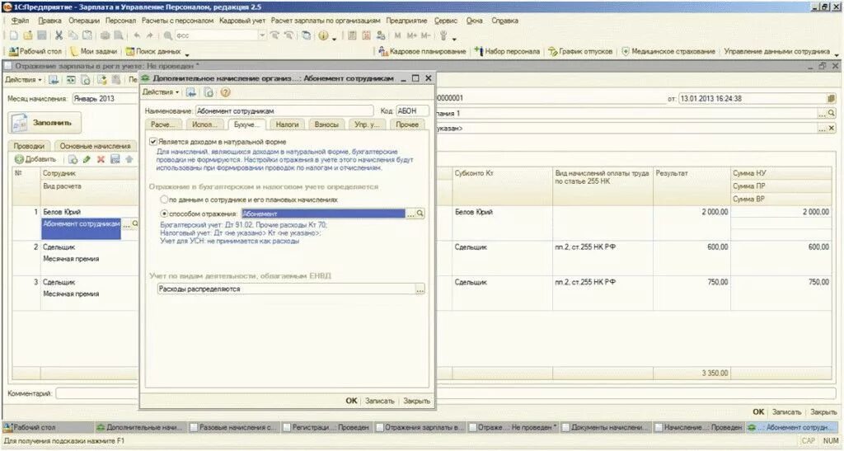Open 'Кадровое планирование' toolbar button
The height and width of the screenshot is (451, 844).
click(x=422, y=52)
